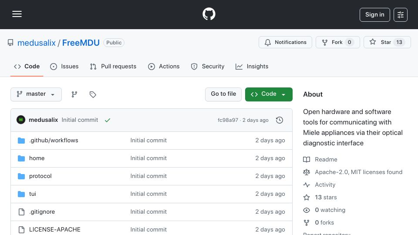Screen dimensions: 418x235
Task: Open appearance settings sliders icon button
Action: pyautogui.click(x=401, y=15)
